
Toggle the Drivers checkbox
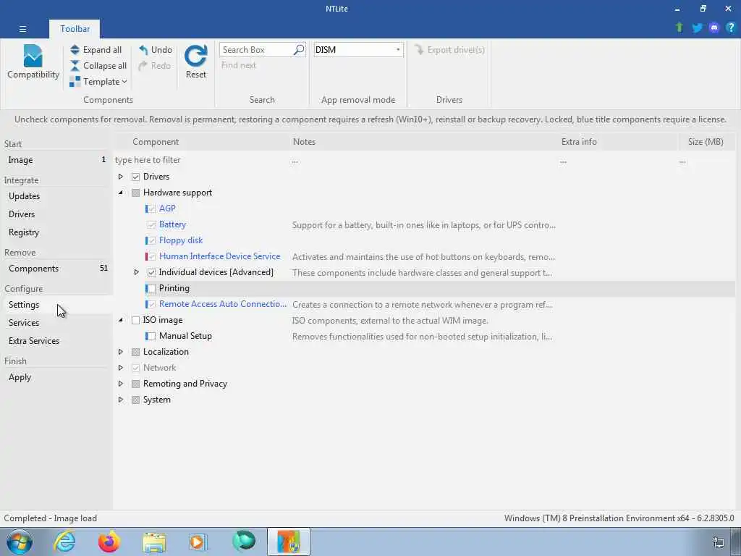[x=135, y=177]
